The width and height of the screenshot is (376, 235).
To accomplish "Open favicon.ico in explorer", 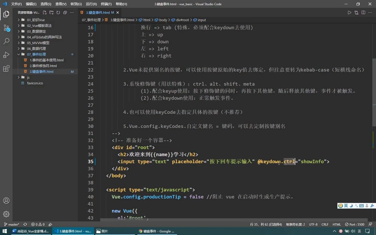I will click(x=35, y=83).
